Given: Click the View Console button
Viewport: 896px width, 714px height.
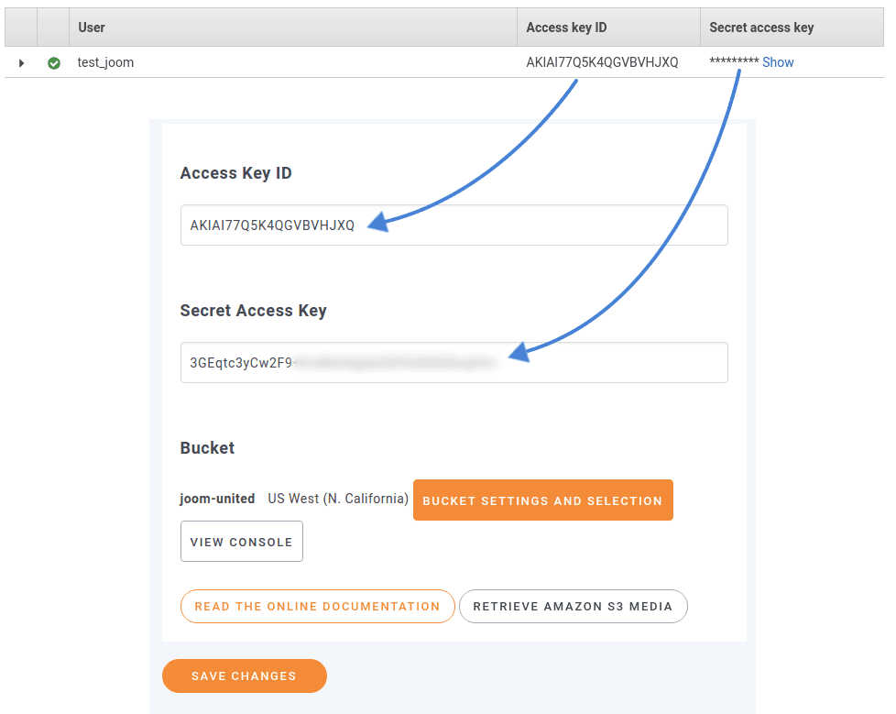Looking at the screenshot, I should (x=242, y=542).
